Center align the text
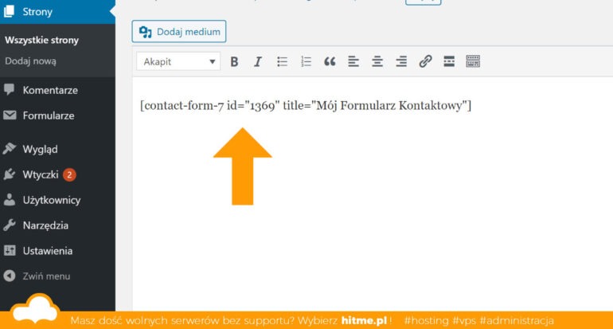The image size is (613, 329). coord(377,61)
